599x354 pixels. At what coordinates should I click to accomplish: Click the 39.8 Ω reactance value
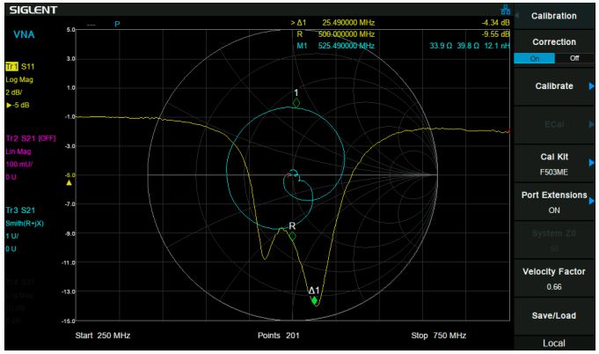click(468, 46)
